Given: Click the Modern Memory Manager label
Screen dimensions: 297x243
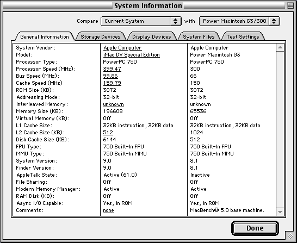Looking at the screenshot, I should click(48, 189).
